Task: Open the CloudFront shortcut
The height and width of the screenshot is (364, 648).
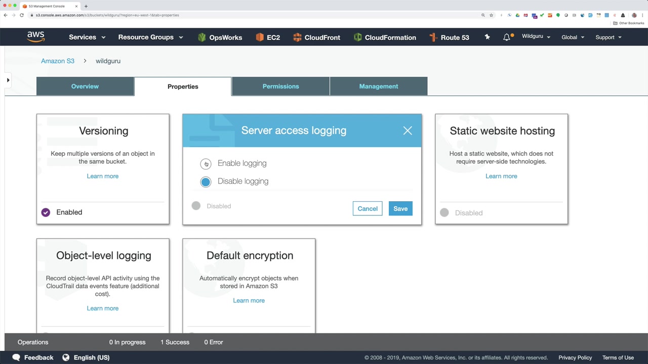Action: [316, 37]
